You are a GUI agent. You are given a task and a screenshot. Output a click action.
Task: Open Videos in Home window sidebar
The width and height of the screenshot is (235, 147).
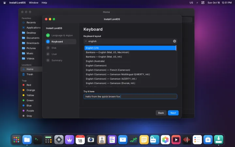click(31, 58)
